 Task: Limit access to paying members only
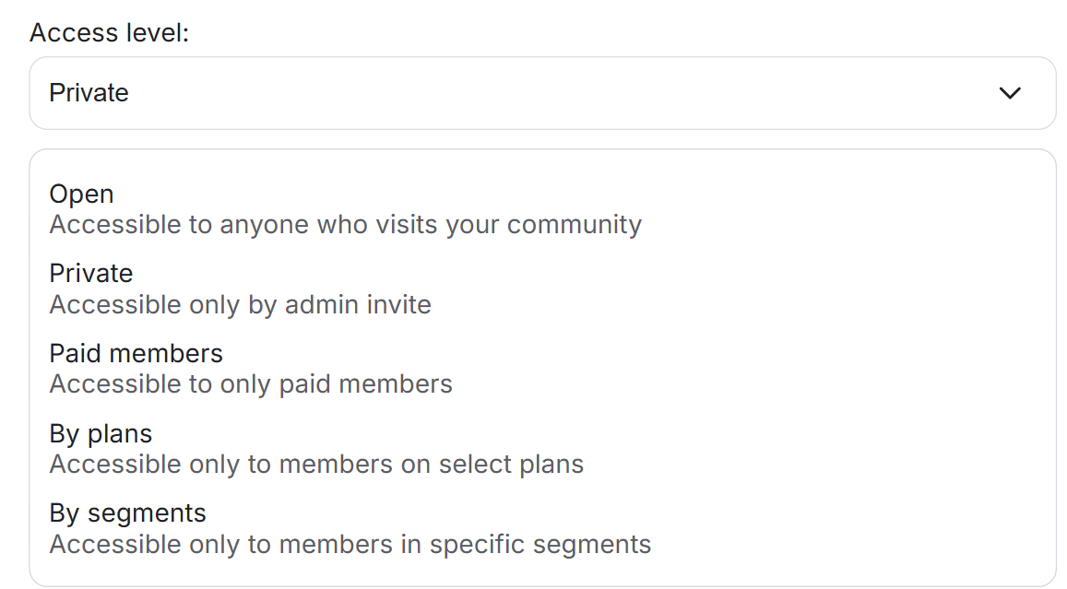[x=251, y=369]
